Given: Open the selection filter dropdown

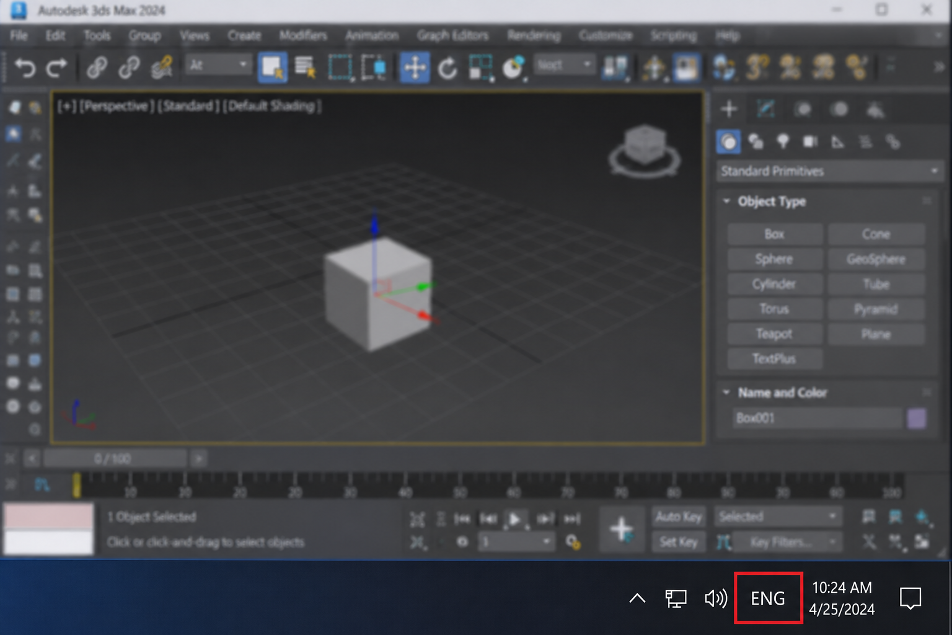Looking at the screenshot, I should 217,64.
